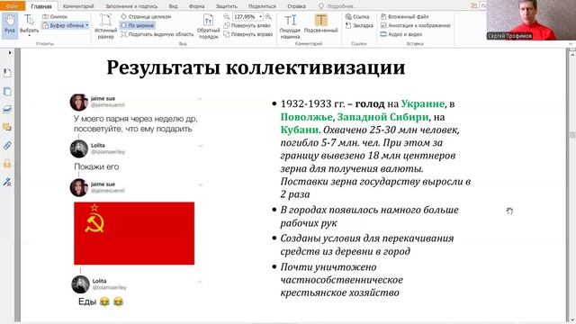The image size is (576, 324).
Task: Insert a Ссылка link
Action: (x=357, y=16)
